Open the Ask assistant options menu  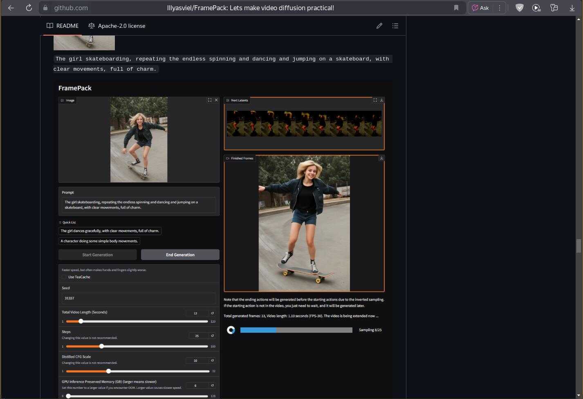point(499,8)
